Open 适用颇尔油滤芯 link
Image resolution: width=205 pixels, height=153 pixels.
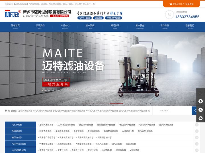[104, 137]
